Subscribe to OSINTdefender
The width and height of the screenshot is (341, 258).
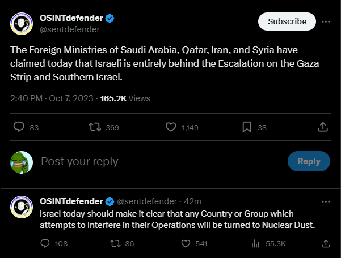[x=287, y=21]
